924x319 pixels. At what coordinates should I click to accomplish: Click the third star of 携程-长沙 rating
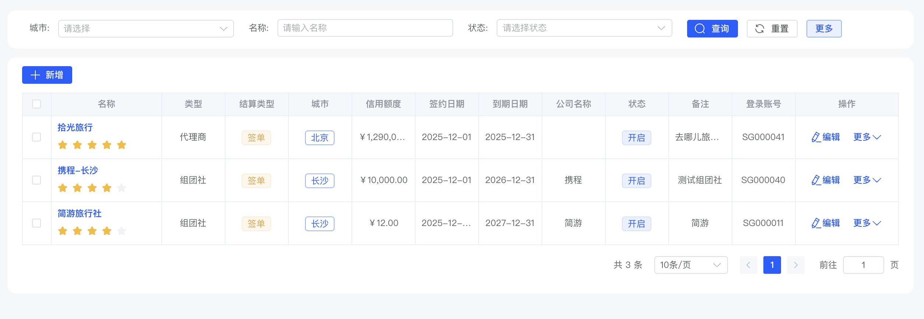coord(92,188)
